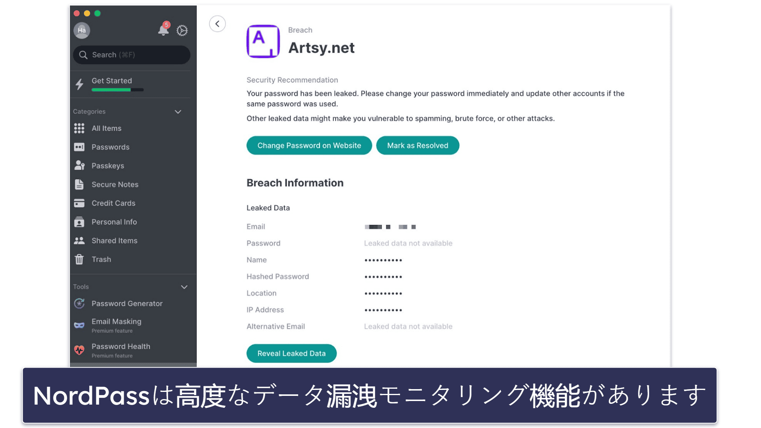Click the Trash bin icon
The image size is (761, 428).
79,259
